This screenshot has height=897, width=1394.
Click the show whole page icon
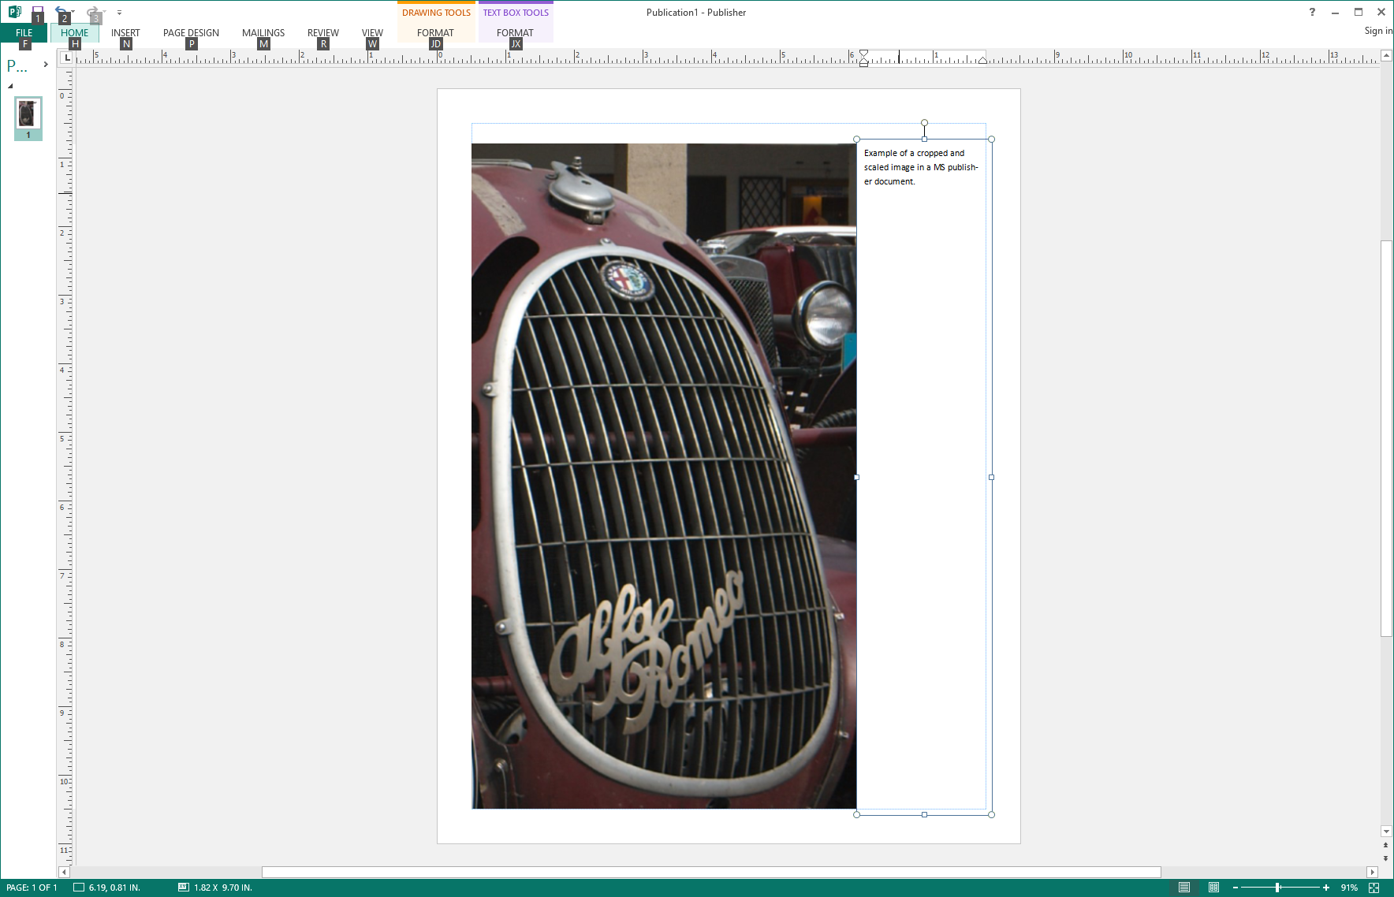point(1373,888)
